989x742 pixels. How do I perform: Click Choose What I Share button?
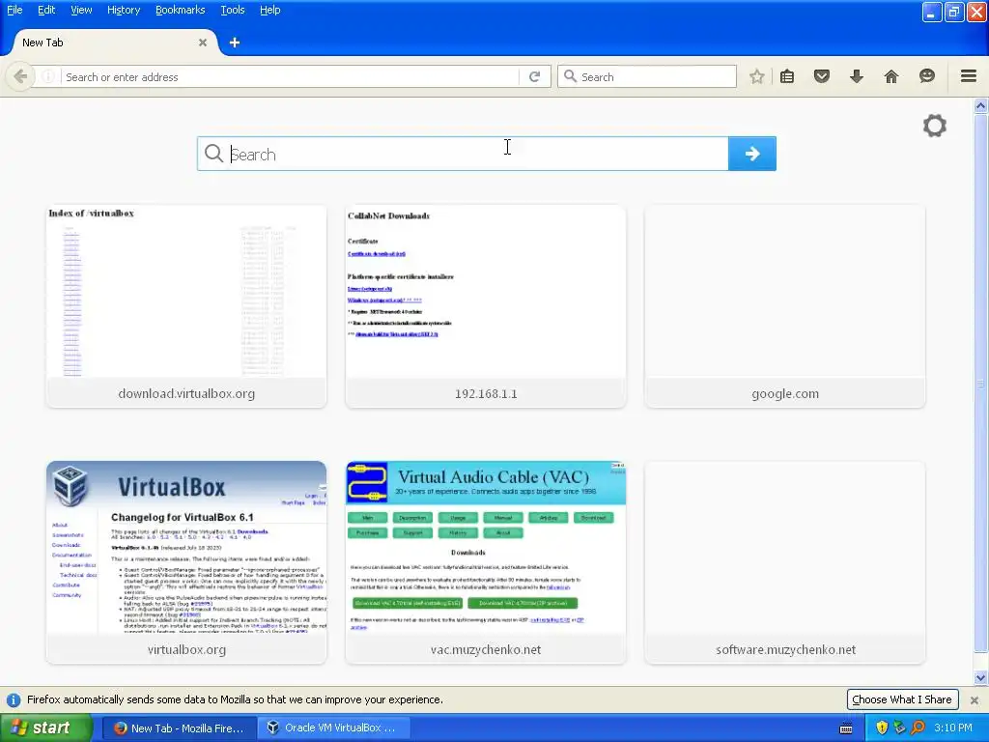pos(902,699)
